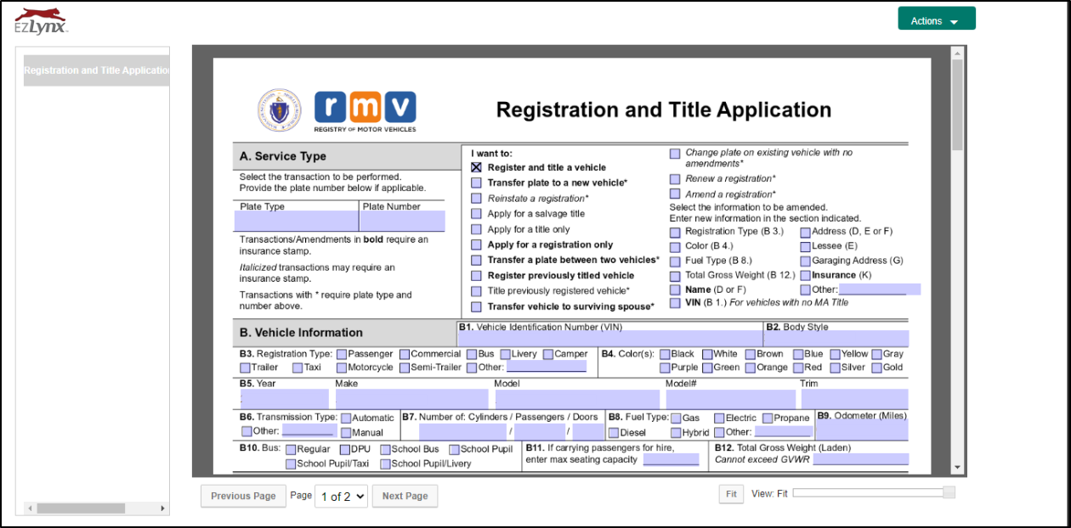Click the sidebar horizontal scrollbar right arrow
Image resolution: width=1071 pixels, height=528 pixels.
point(163,508)
